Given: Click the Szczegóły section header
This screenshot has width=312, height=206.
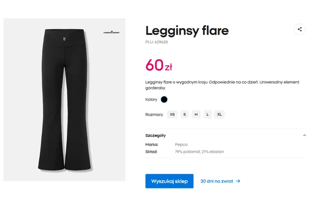Looking at the screenshot, I should [x=156, y=136].
